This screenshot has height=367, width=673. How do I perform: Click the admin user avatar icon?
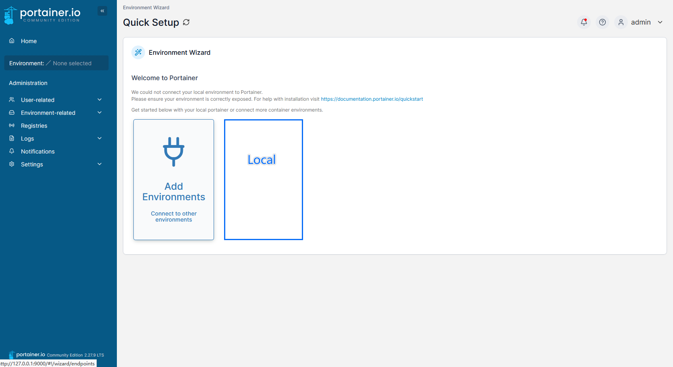[621, 22]
